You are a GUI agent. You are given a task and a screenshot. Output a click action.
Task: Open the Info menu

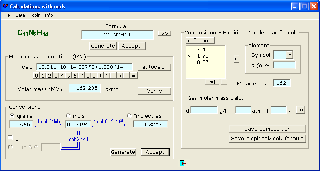49,15
